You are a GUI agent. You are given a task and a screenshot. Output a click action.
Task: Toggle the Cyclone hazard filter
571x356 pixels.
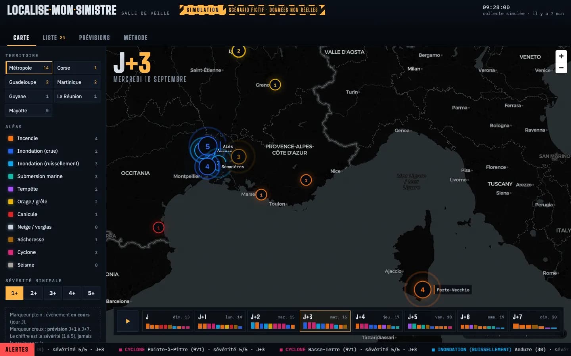(53, 252)
